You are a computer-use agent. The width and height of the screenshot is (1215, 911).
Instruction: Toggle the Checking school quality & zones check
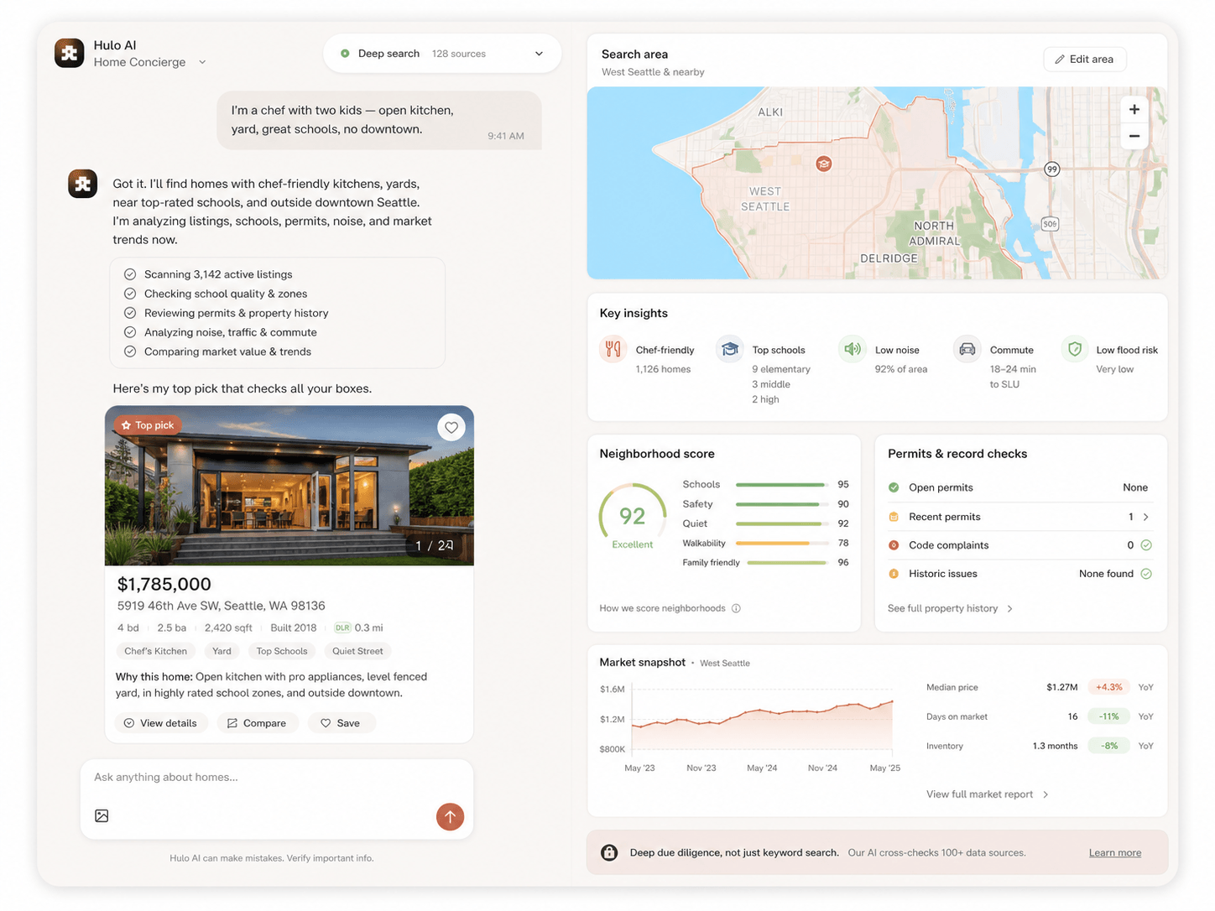click(x=130, y=294)
